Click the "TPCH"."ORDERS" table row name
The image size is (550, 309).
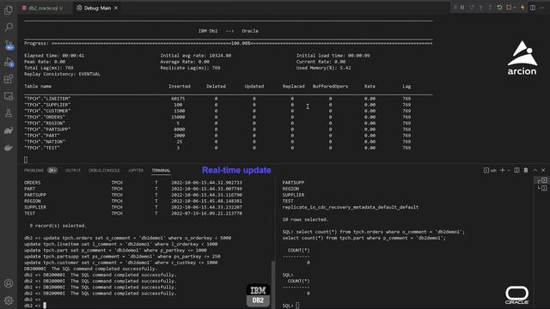click(x=45, y=117)
